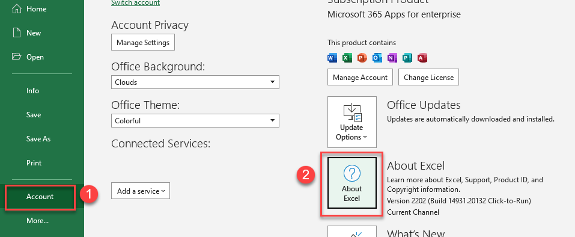Click the New document icon
575x237 pixels.
[x=17, y=32]
